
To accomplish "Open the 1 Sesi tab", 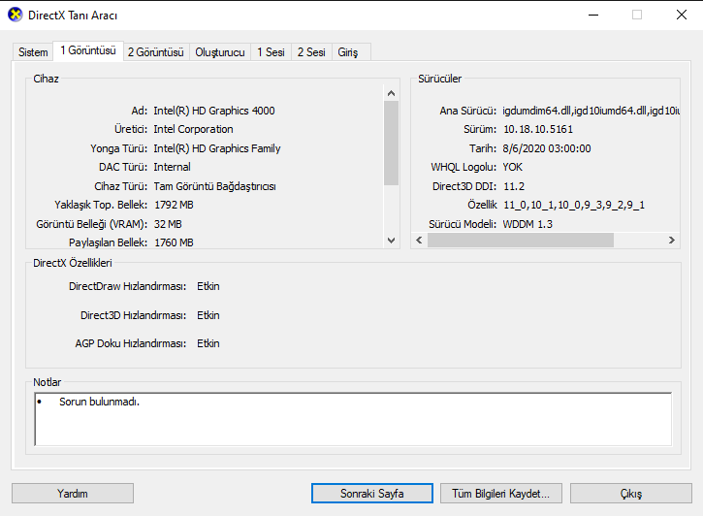I will coord(271,52).
